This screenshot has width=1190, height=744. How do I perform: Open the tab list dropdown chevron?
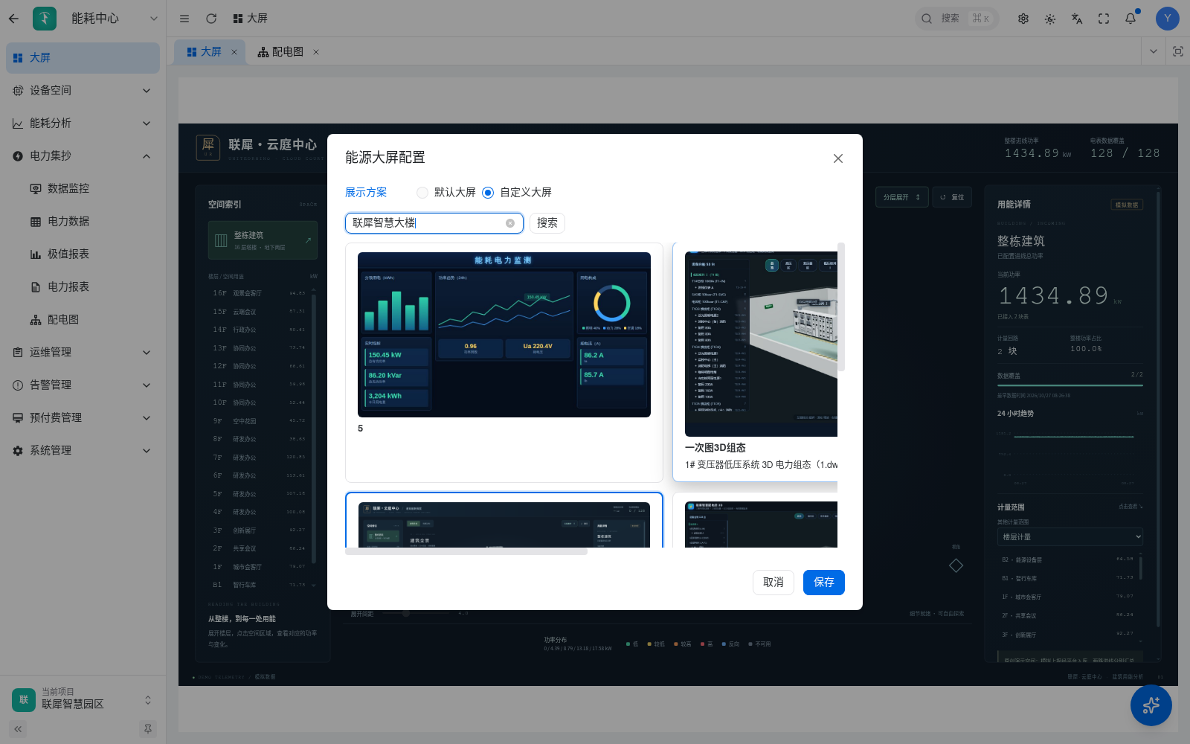1154,51
